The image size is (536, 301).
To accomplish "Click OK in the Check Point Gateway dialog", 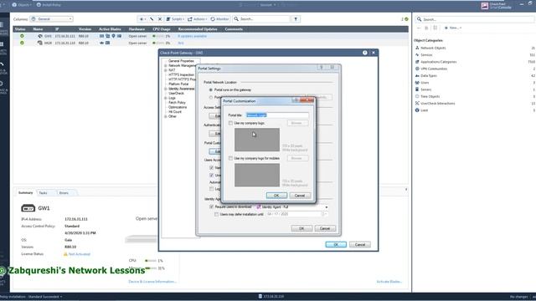I will pos(336,245).
